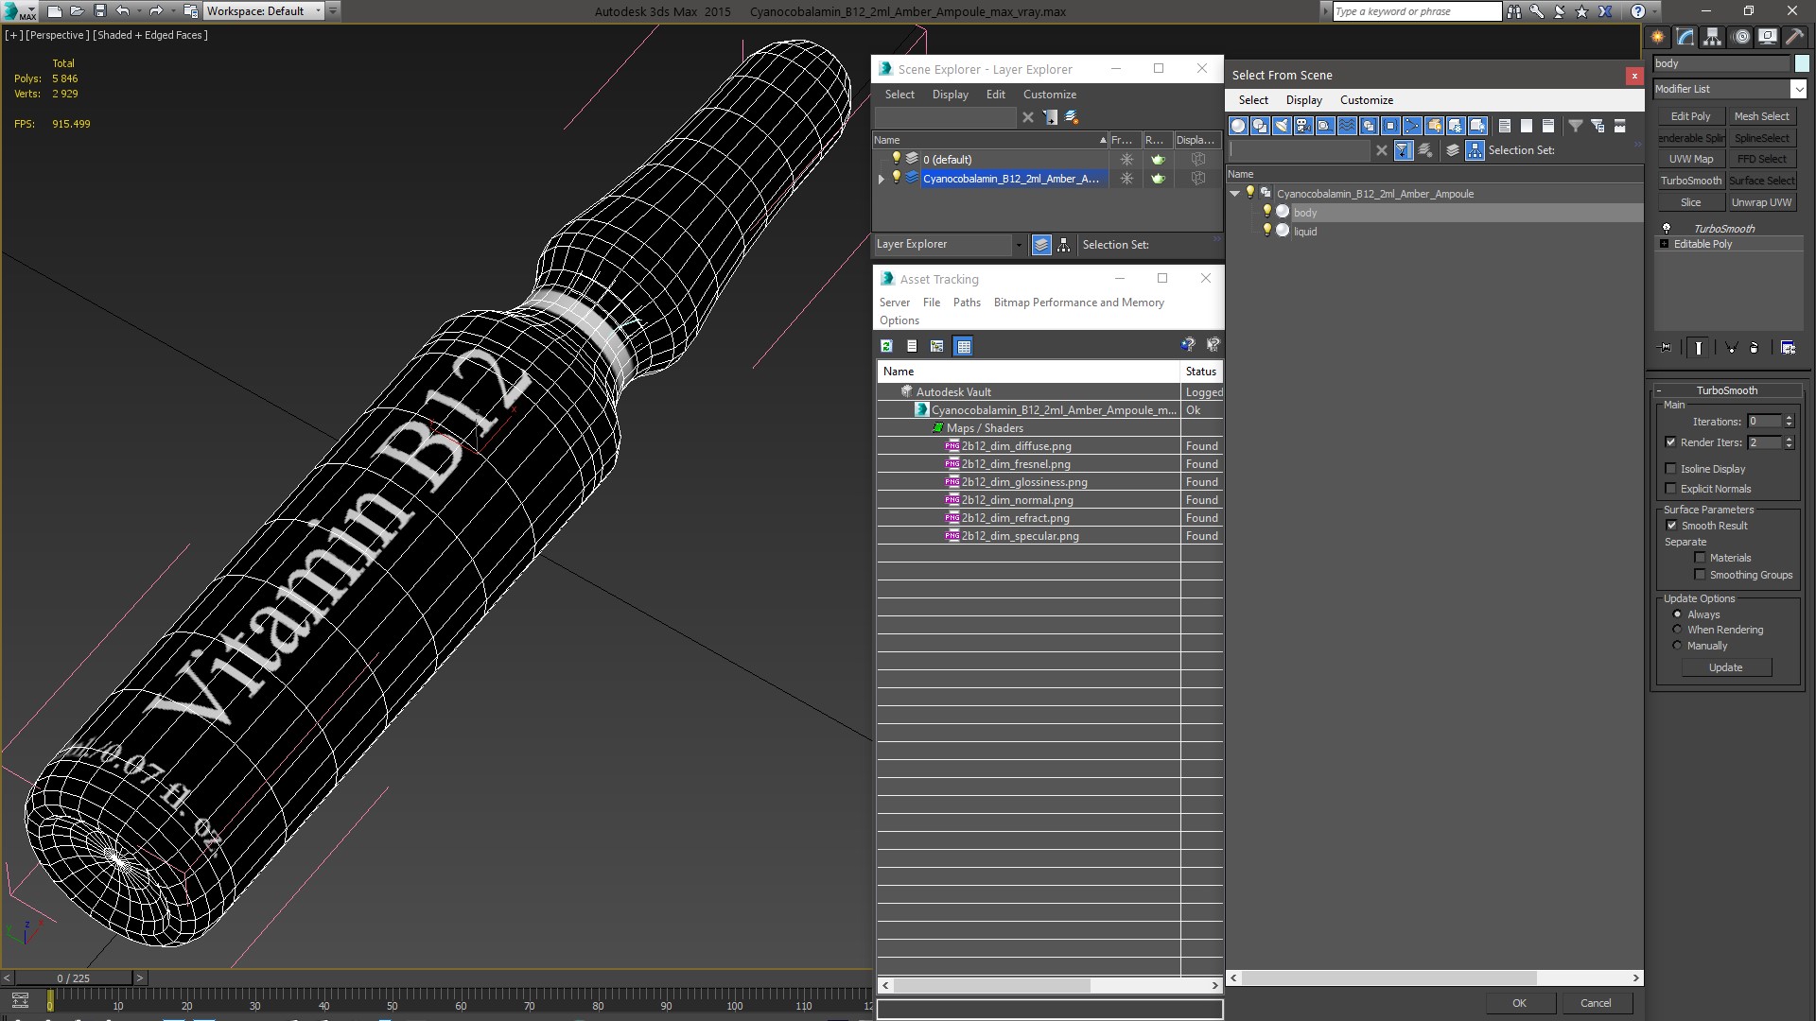Click OK button in Select From Scene
1816x1021 pixels.
(1519, 1003)
